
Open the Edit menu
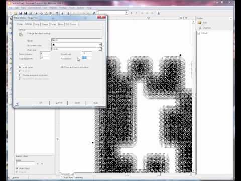pos(17,8)
